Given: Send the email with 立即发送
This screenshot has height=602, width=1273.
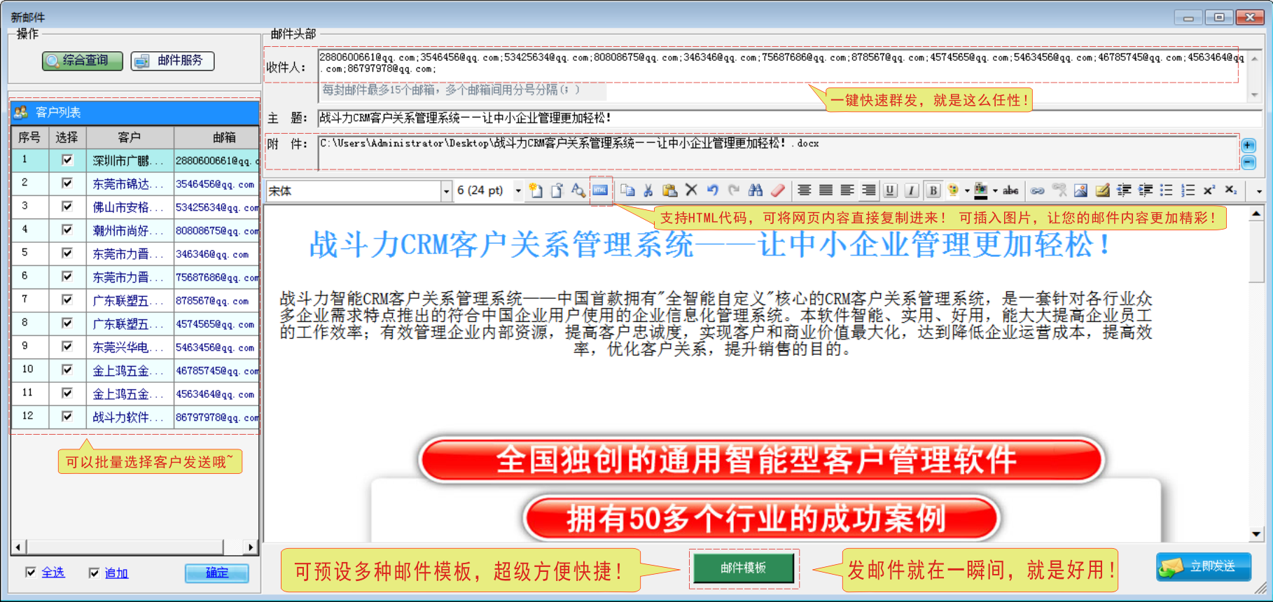Looking at the screenshot, I should (x=1204, y=567).
